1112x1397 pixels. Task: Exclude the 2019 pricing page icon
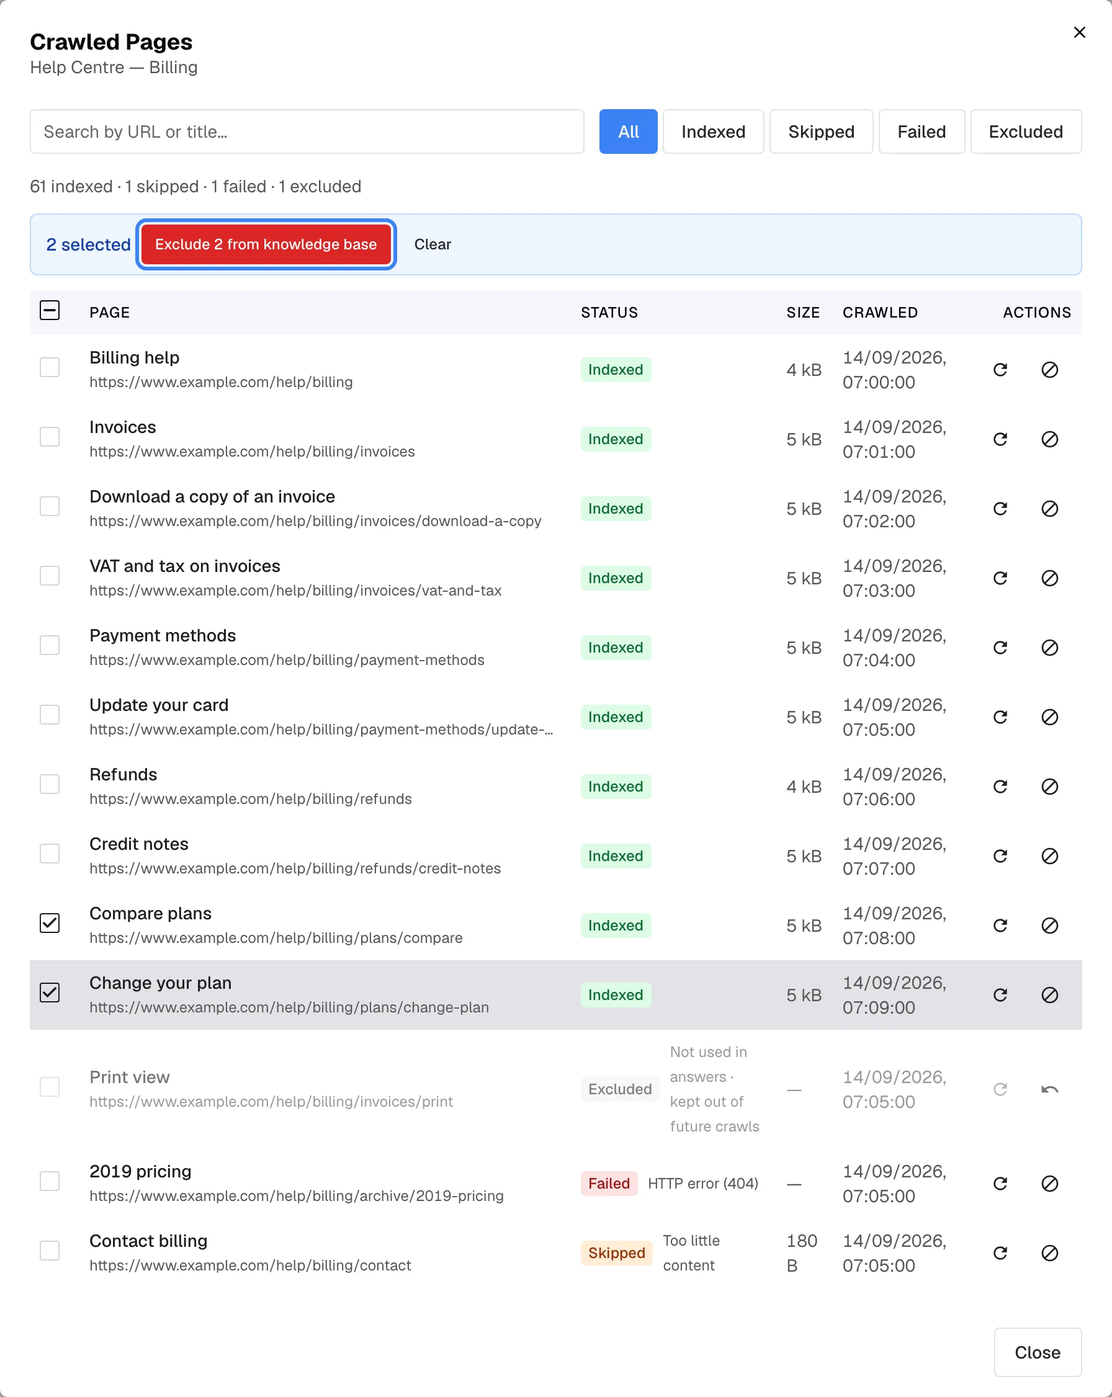coord(1049,1183)
